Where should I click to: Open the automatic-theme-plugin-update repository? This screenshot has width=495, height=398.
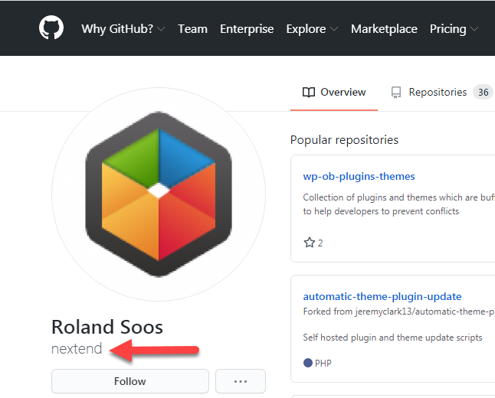[382, 296]
